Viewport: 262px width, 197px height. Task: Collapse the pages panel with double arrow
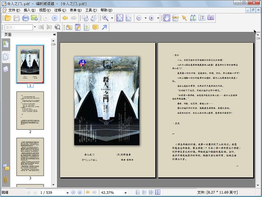tap(54, 34)
